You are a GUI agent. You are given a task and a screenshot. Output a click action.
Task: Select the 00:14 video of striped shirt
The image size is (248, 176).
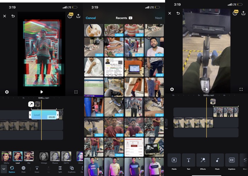pyautogui.click(x=134, y=30)
